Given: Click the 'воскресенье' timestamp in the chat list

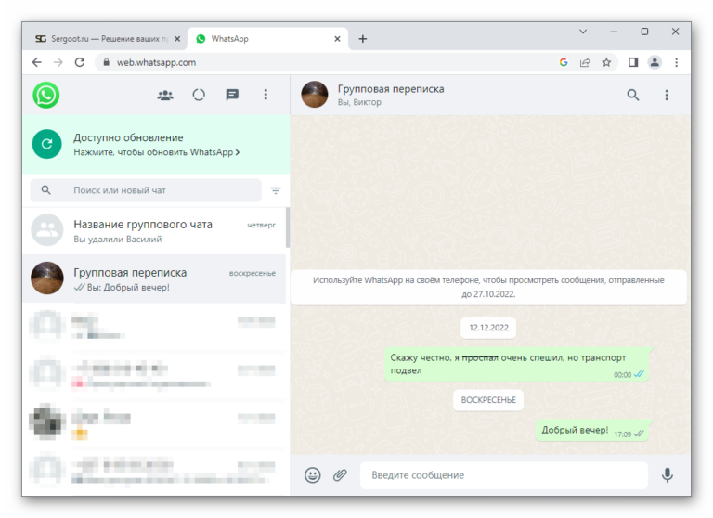Looking at the screenshot, I should [253, 273].
